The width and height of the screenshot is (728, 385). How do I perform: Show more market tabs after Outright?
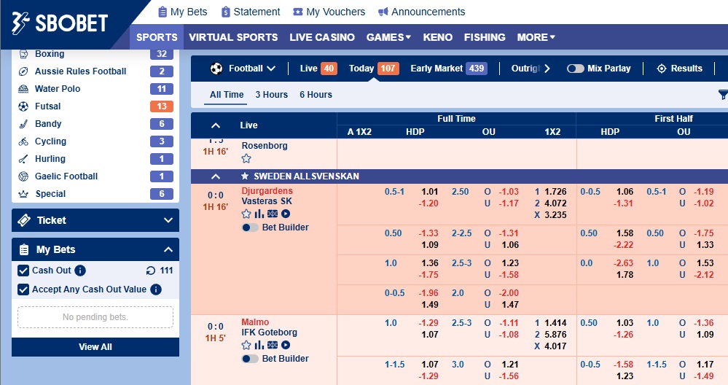point(547,69)
